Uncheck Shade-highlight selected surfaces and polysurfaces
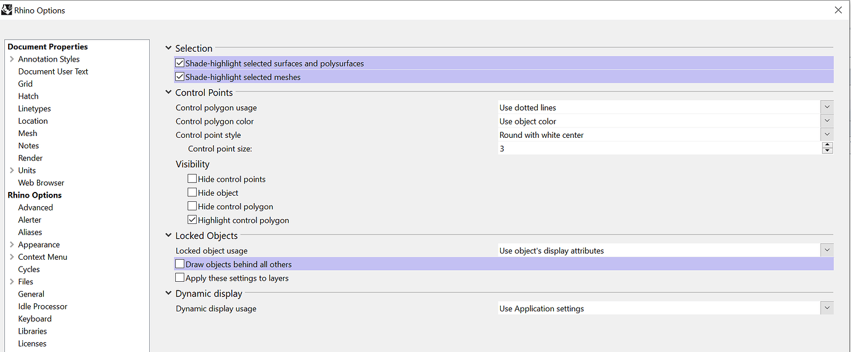The height and width of the screenshot is (352, 851). (x=180, y=63)
